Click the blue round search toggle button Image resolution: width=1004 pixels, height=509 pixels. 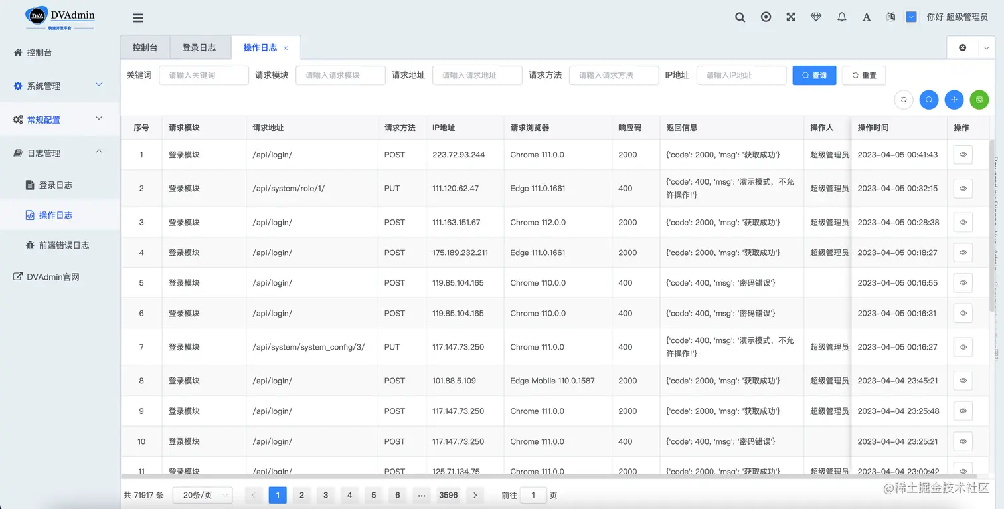(929, 100)
